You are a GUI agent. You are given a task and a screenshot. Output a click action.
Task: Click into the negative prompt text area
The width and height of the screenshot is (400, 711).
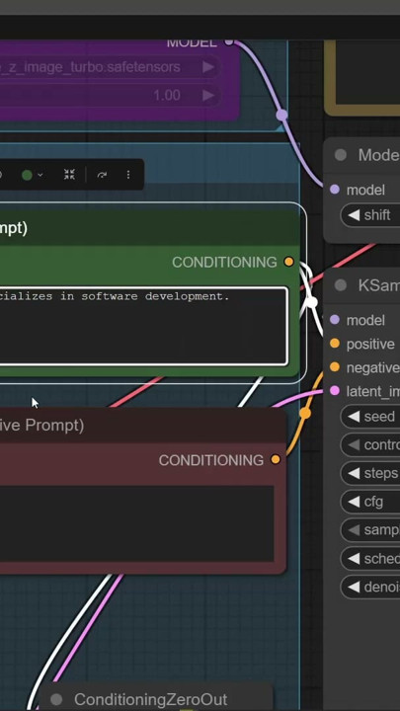pos(136,523)
